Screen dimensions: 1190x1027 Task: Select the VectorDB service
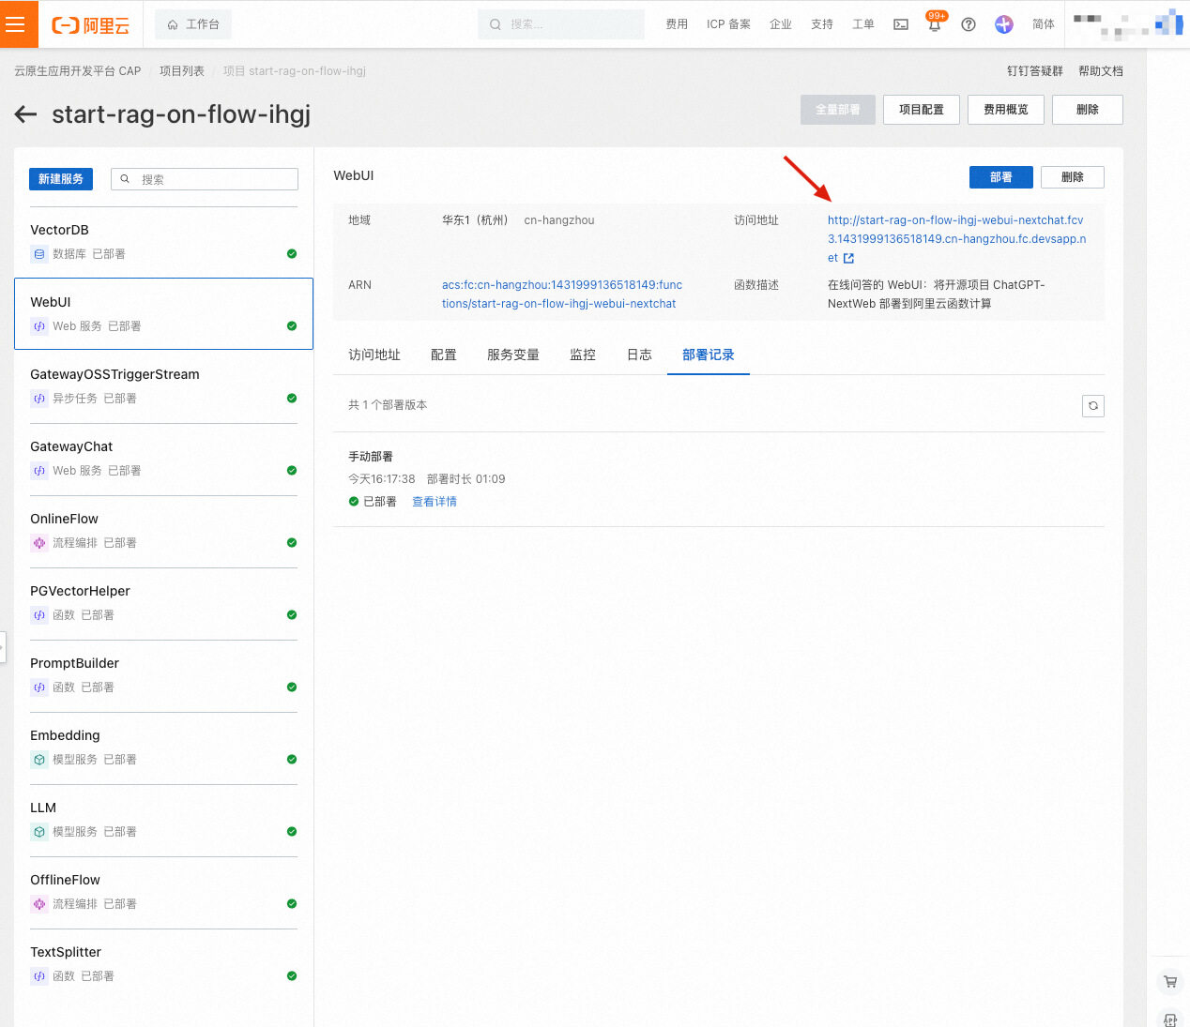163,242
